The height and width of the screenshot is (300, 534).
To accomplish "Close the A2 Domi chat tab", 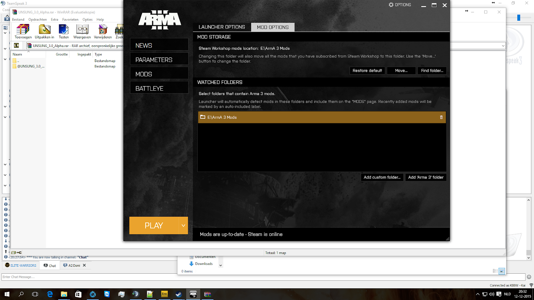I will coord(84,265).
